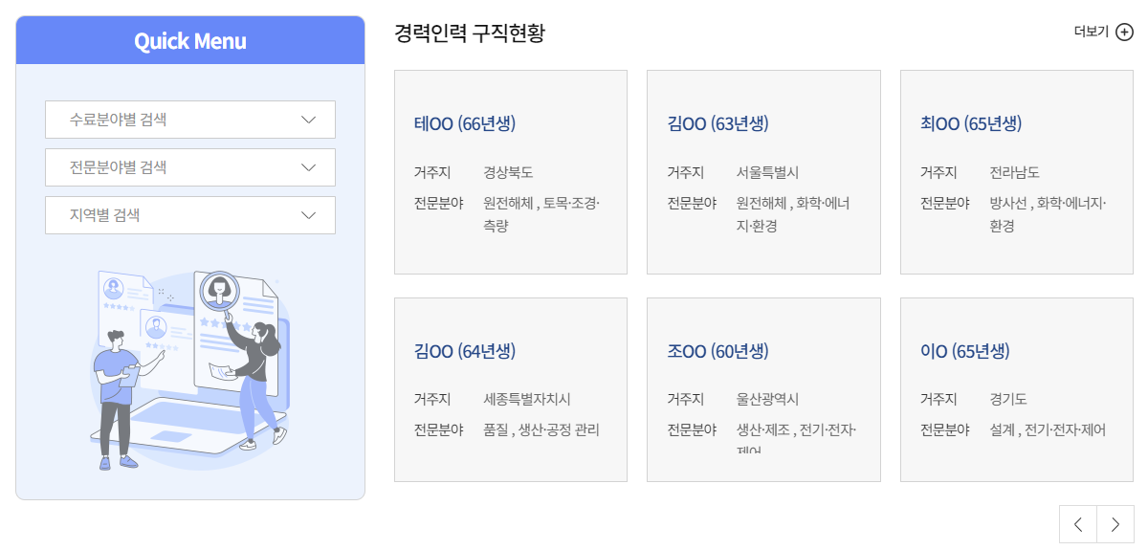Open profile card of 조OO (60년생)
The width and height of the screenshot is (1148, 550).
(763, 389)
